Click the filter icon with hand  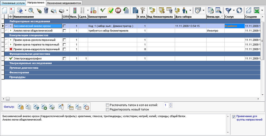click(20, 107)
